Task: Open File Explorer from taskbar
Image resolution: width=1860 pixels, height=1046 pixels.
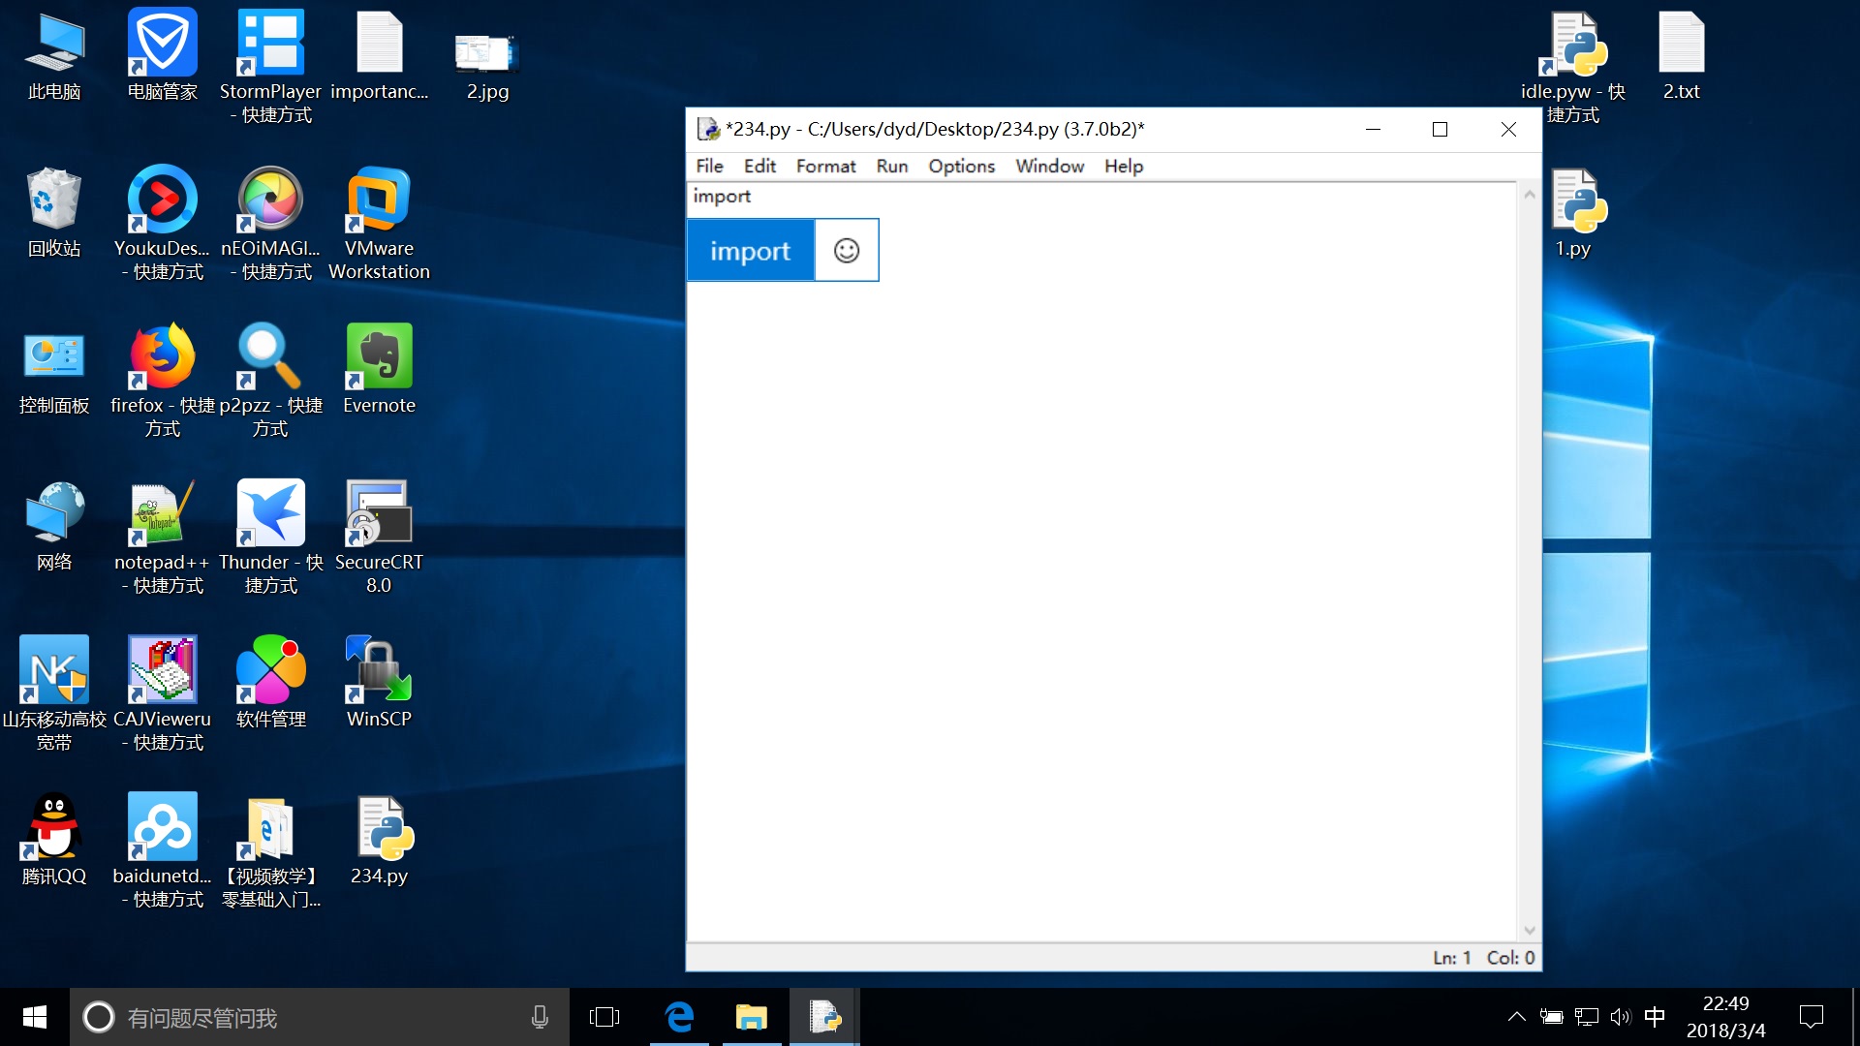Action: [751, 1017]
